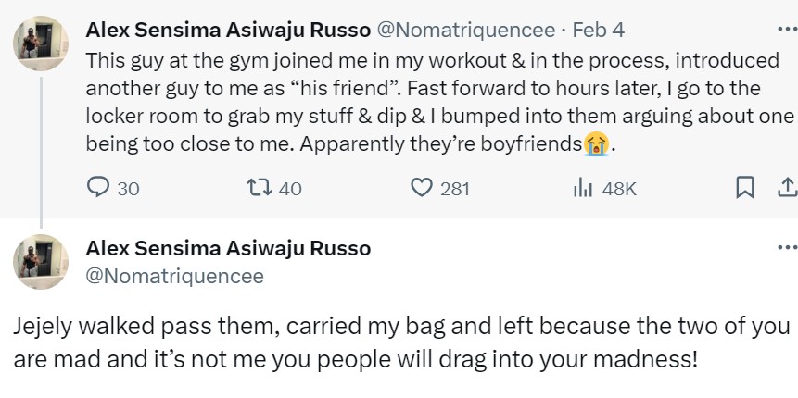The height and width of the screenshot is (398, 798).
Task: Open profile picture beside the Jejely reply
Action: pyautogui.click(x=41, y=263)
